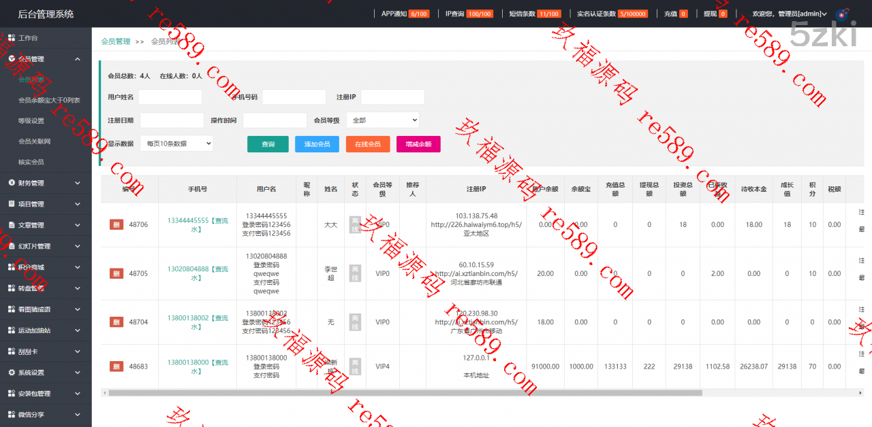Image resolution: width=872 pixels, height=427 pixels.
Task: Click the 项目管理 icon in sidebar
Action: pyautogui.click(x=12, y=204)
